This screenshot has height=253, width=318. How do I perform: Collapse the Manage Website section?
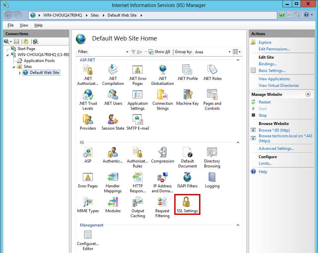(x=308, y=94)
